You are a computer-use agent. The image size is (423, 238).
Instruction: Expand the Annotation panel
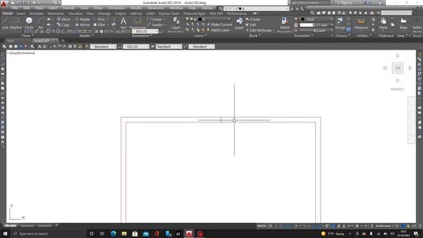click(x=142, y=36)
